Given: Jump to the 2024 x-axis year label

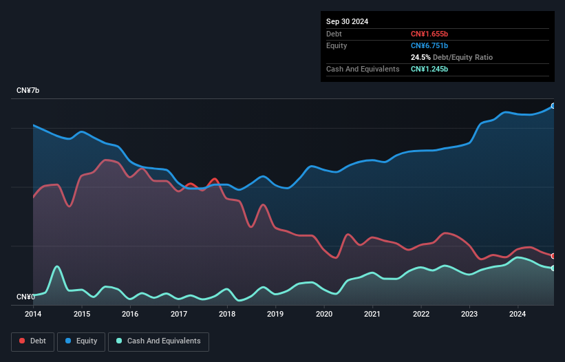Looking at the screenshot, I should [x=518, y=314].
